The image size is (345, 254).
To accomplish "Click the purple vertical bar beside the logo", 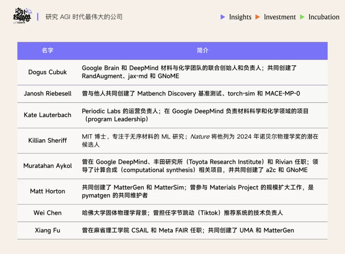I will 38,17.
